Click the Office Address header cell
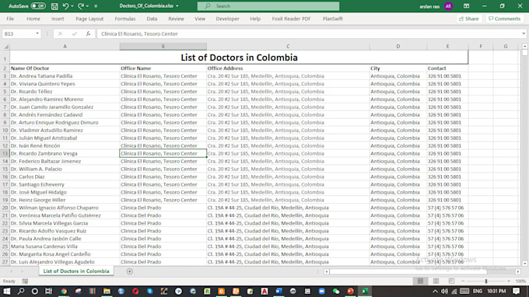The height and width of the screenshot is (297, 529). pyautogui.click(x=288, y=68)
